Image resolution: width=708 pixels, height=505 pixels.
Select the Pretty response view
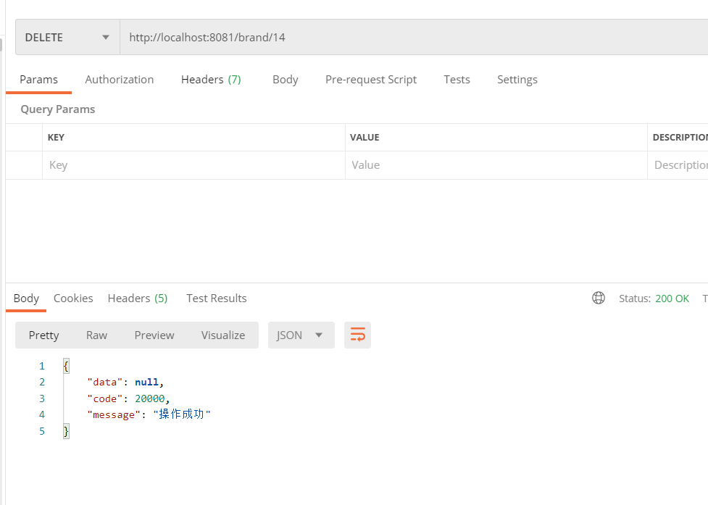pyautogui.click(x=43, y=335)
